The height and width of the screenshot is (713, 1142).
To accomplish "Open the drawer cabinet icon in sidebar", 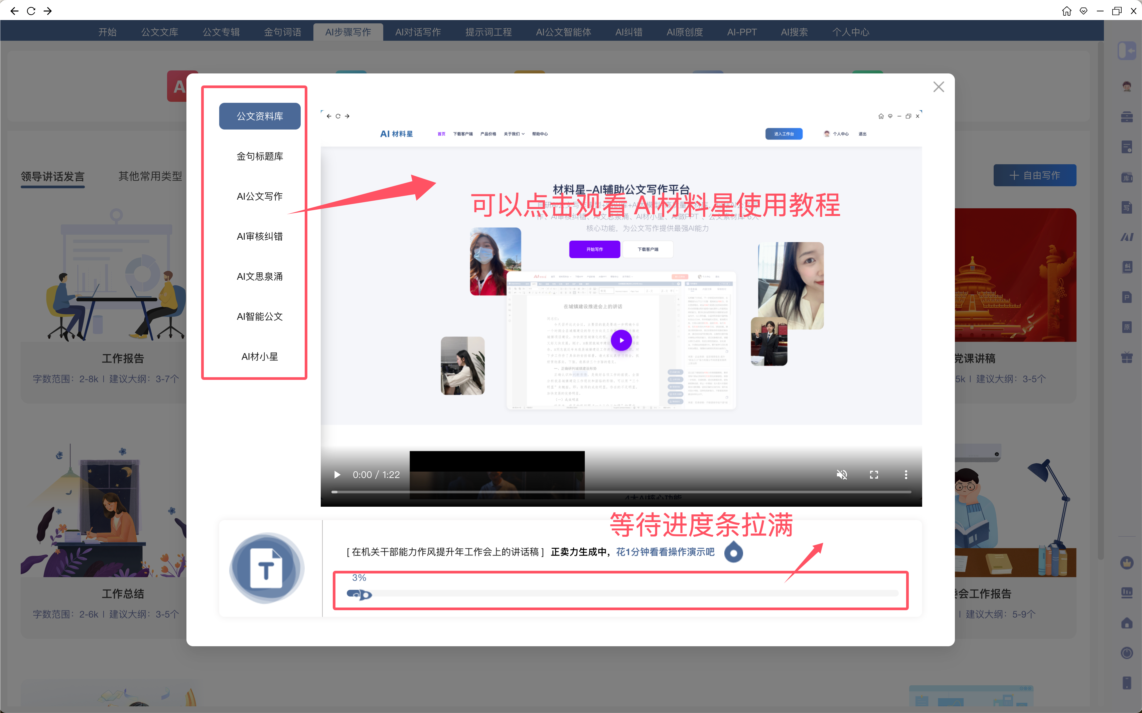I will click(x=1126, y=116).
